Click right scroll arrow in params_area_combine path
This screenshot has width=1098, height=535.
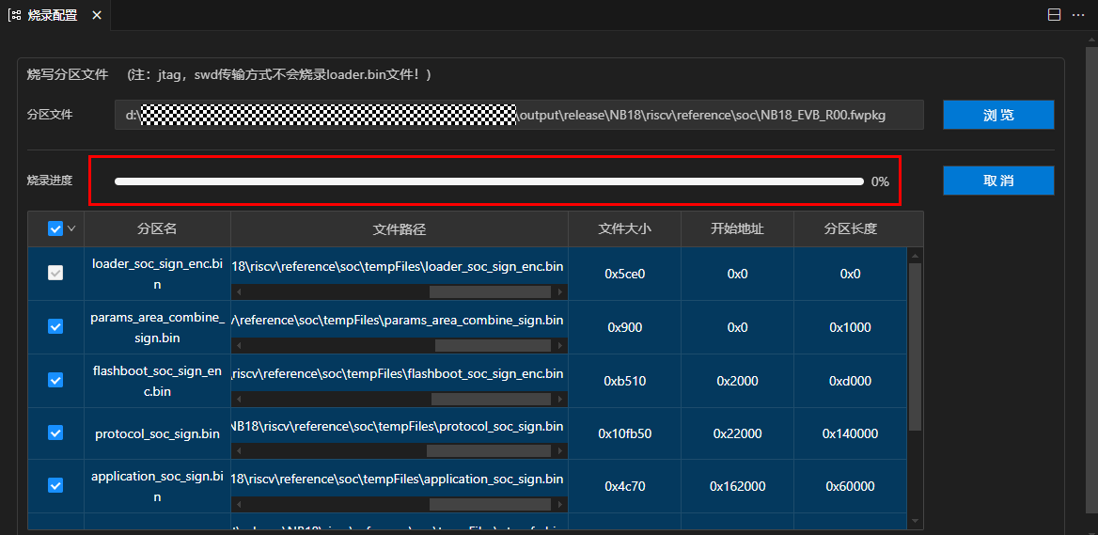561,345
